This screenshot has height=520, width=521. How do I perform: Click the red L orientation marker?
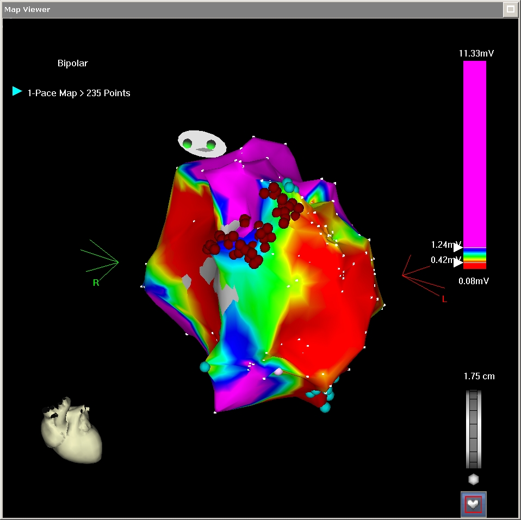(x=444, y=299)
